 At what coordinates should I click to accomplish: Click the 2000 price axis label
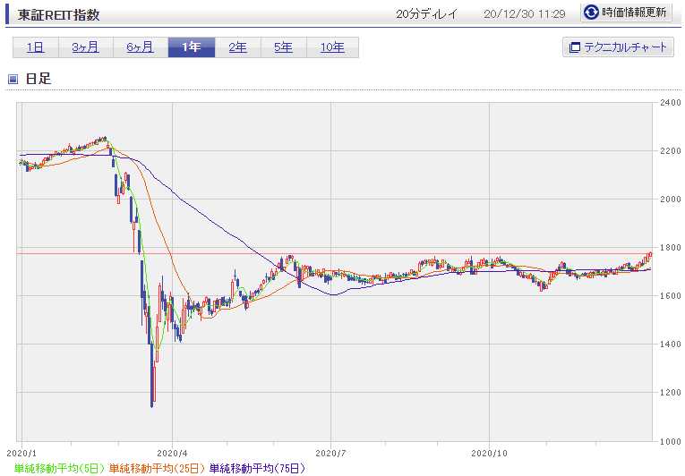(670, 200)
